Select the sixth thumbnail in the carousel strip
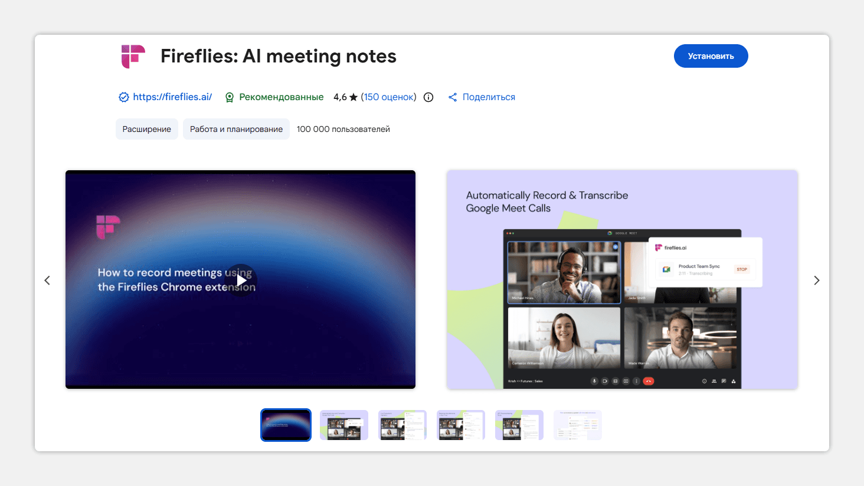Image resolution: width=864 pixels, height=486 pixels. tap(578, 425)
